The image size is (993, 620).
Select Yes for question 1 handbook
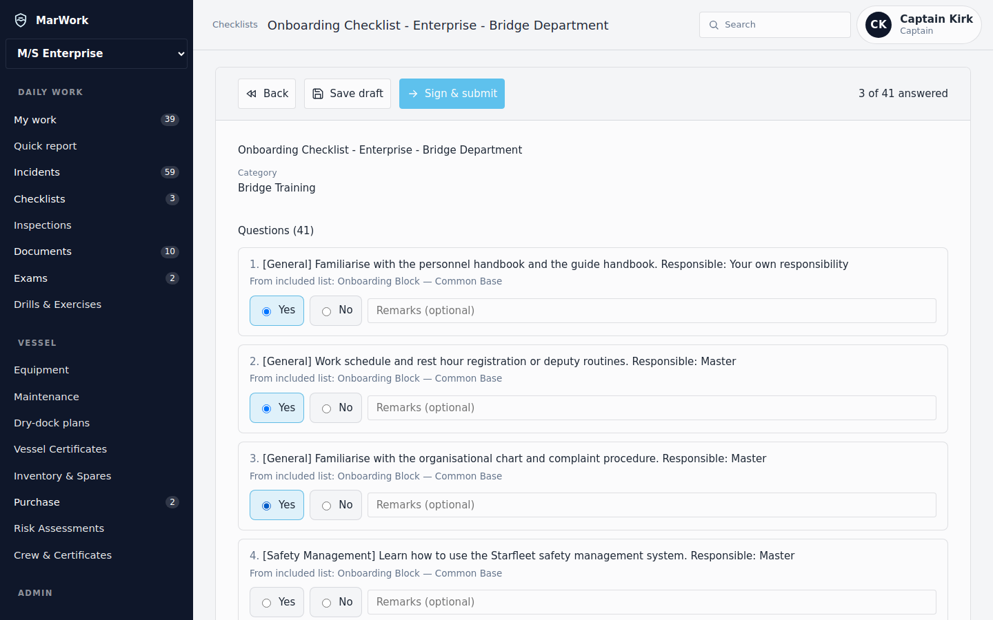(x=277, y=311)
